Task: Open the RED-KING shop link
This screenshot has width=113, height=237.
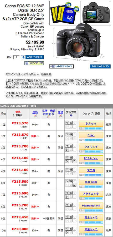Action: (x=91, y=182)
